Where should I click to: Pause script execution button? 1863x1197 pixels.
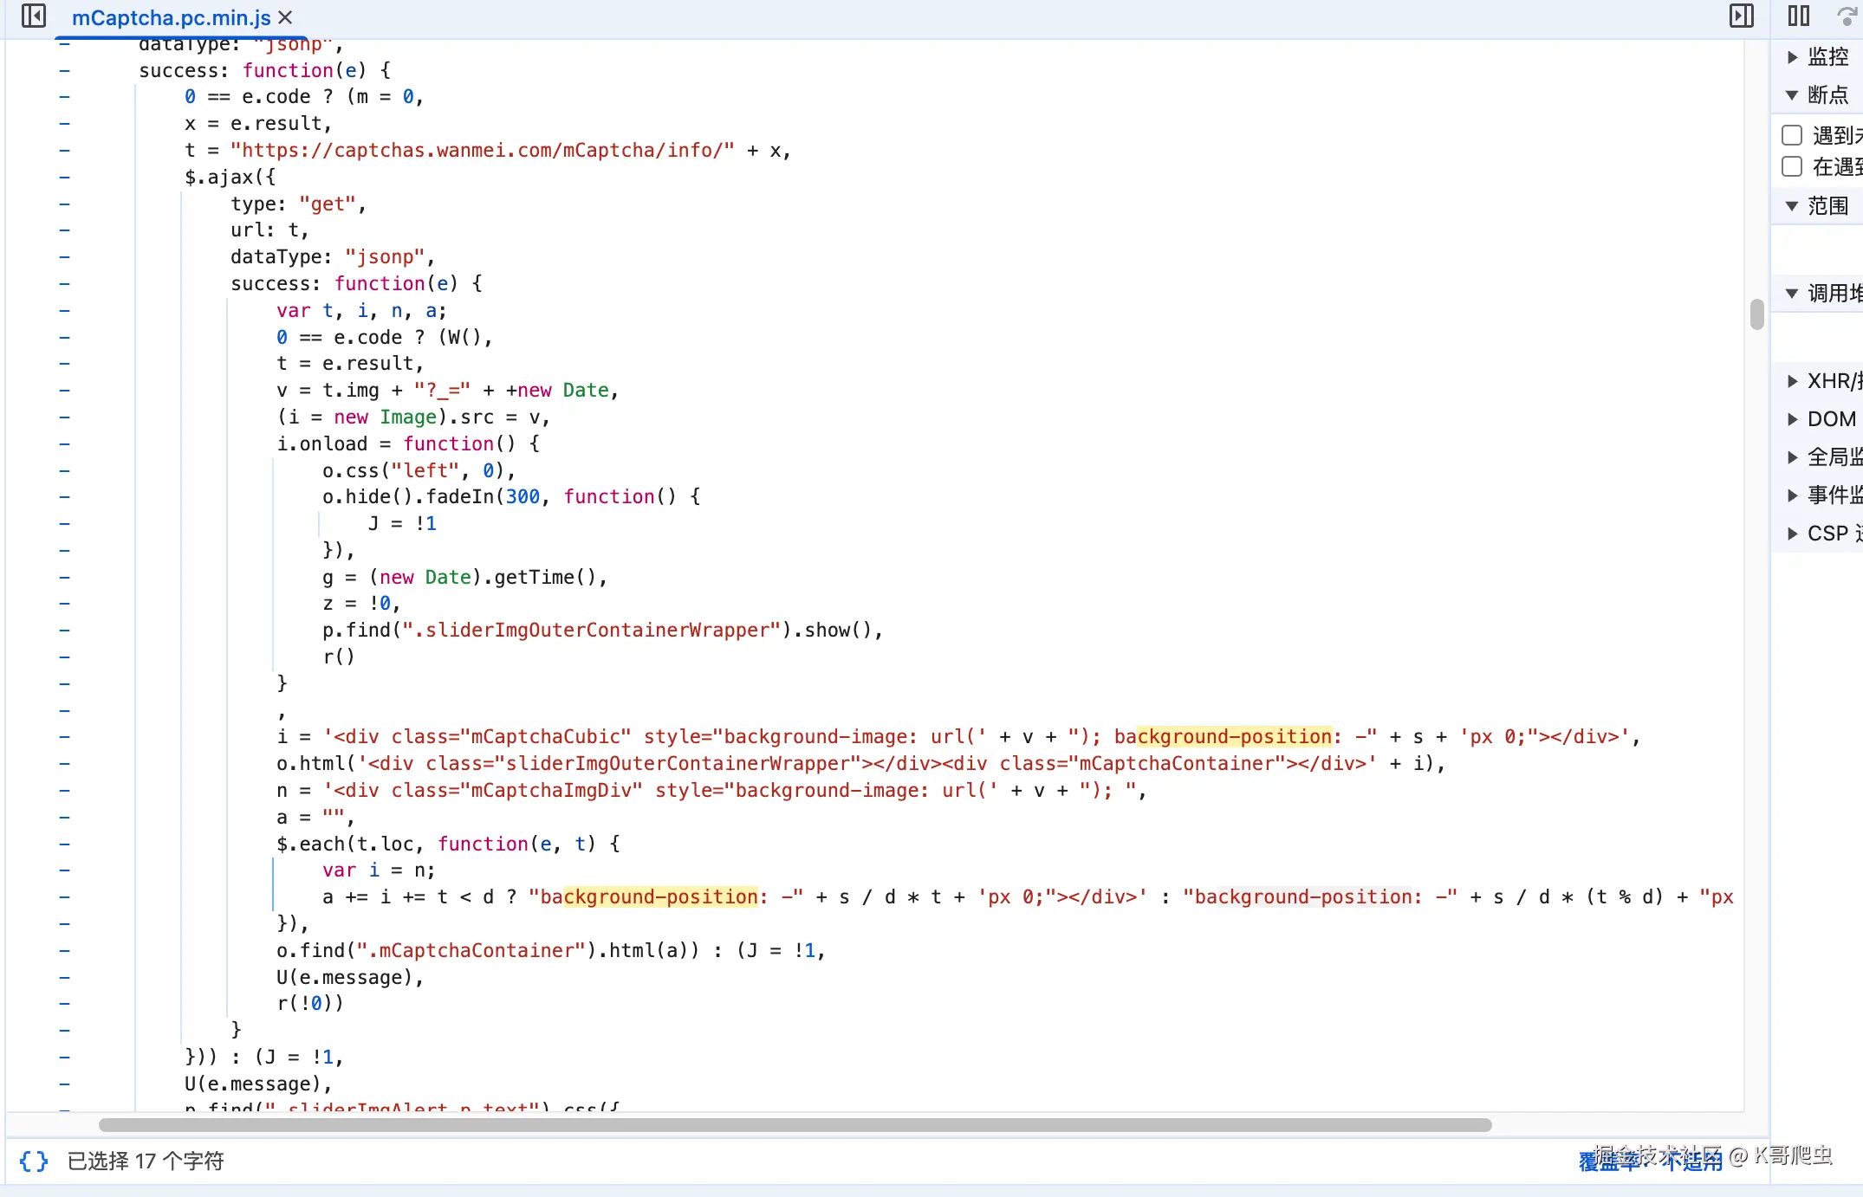(x=1799, y=16)
